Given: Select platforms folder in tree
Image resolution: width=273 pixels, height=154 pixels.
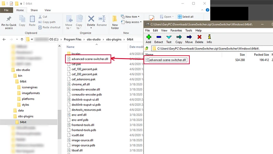Looking at the screenshot, I should 28,99.
